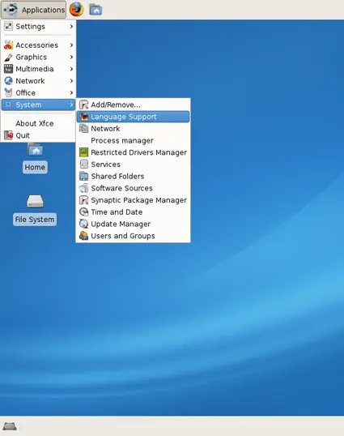
Task: Click the Multimedia clapperboard icon
Action: pyautogui.click(x=9, y=69)
